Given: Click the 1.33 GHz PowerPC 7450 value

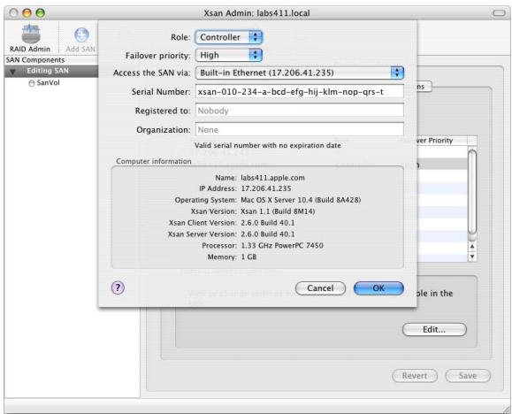Looking at the screenshot, I should pos(282,245).
